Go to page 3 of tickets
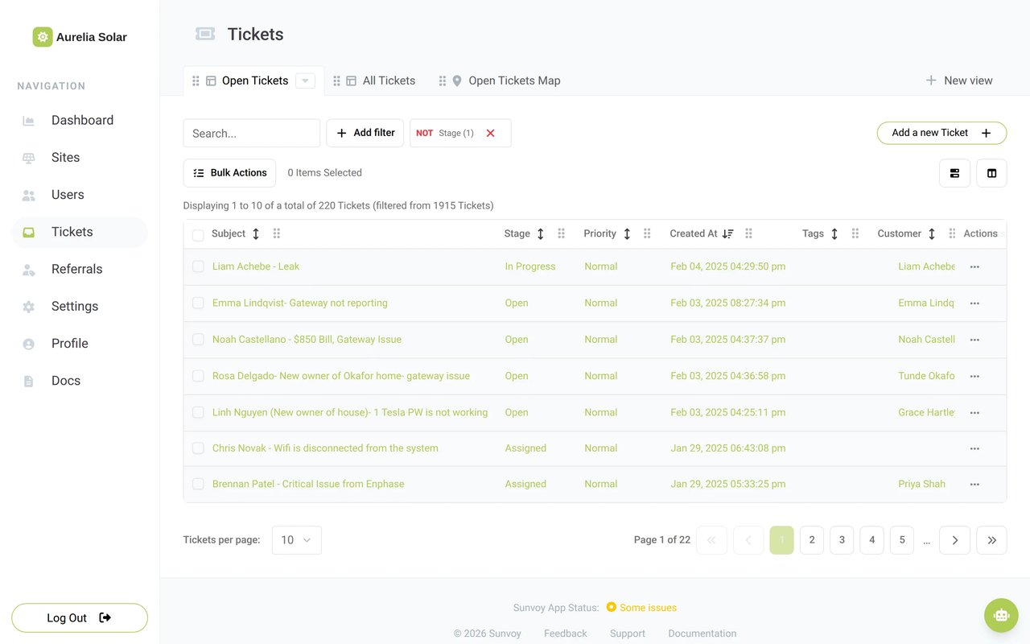This screenshot has width=1030, height=644. pyautogui.click(x=842, y=540)
